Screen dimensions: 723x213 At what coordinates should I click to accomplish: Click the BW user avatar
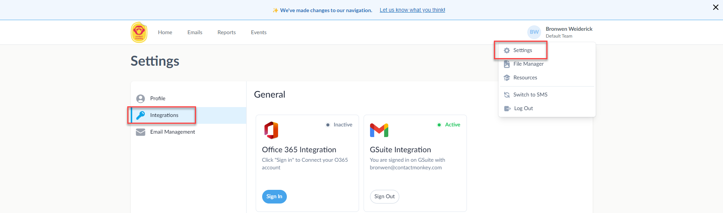[534, 32]
